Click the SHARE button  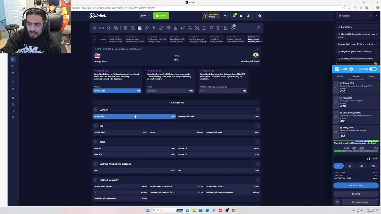(356, 194)
